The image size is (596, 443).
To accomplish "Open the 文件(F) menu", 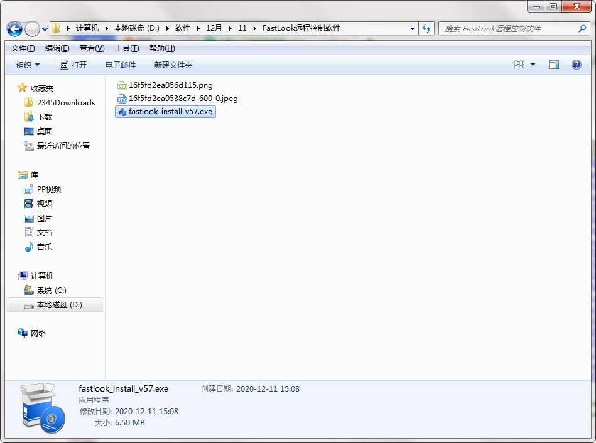I will (x=23, y=48).
